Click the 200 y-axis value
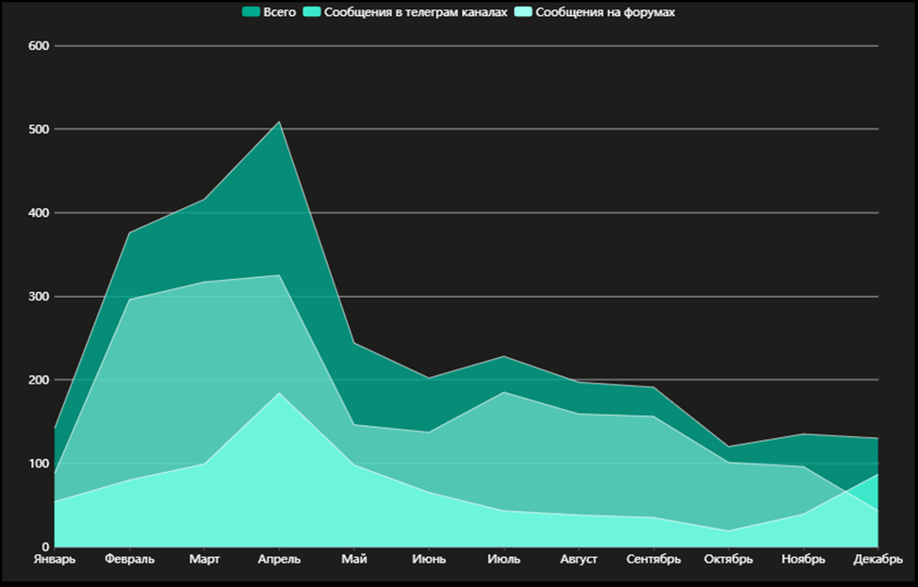918x587 pixels. pos(39,380)
